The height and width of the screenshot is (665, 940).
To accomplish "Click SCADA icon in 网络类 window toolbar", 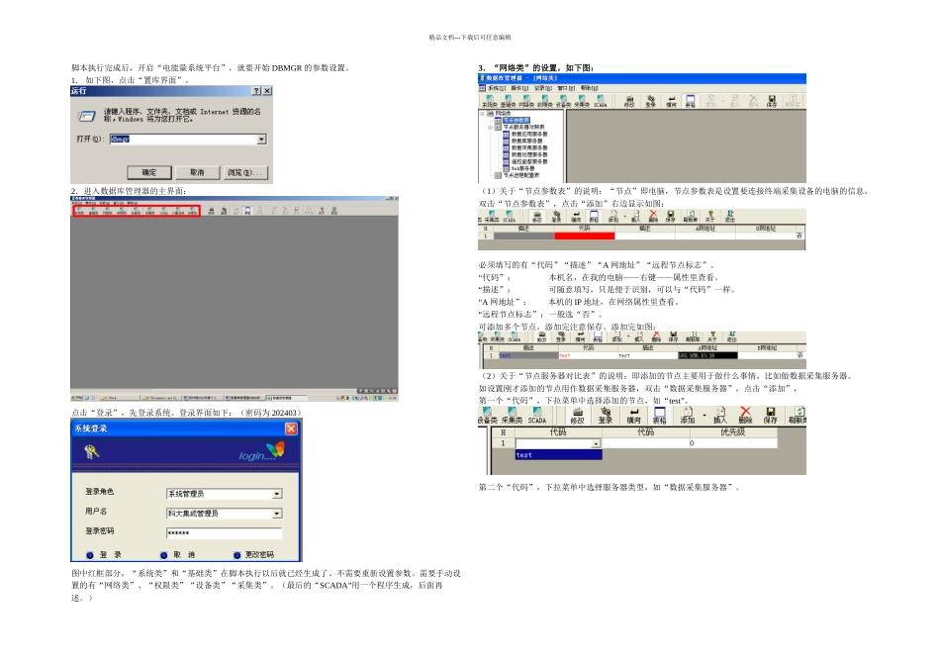I will (x=600, y=101).
